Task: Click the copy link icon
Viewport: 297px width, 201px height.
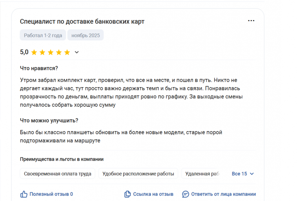Action: click(x=128, y=194)
